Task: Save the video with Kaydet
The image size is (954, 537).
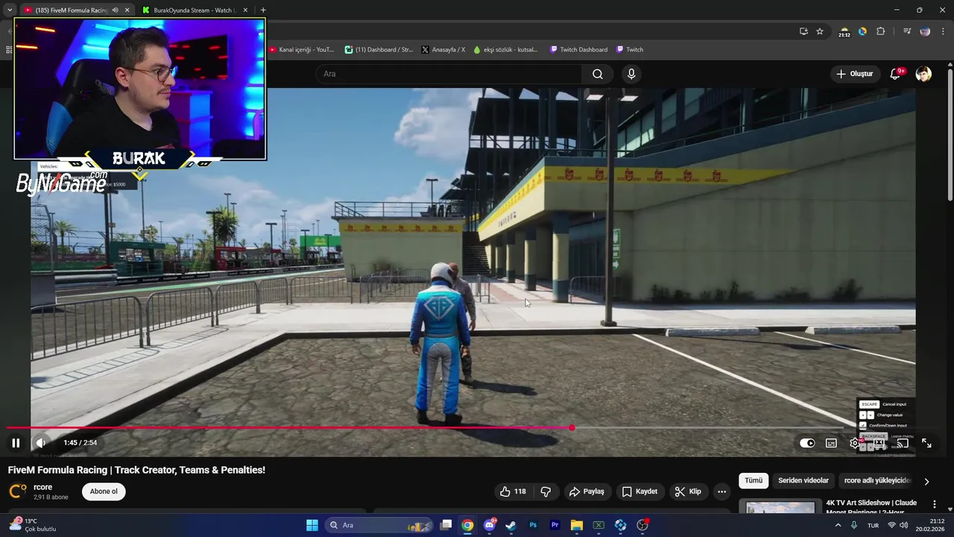Action: [x=639, y=492]
